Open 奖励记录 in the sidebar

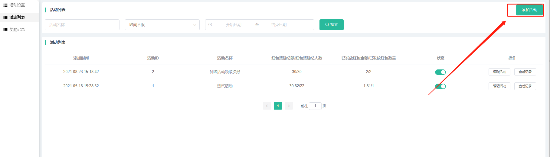17,30
